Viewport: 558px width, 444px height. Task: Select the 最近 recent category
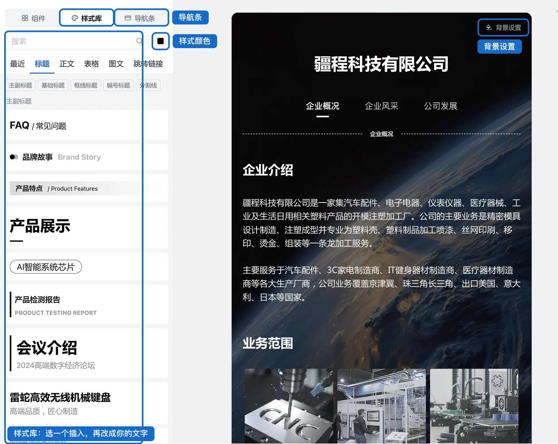tap(17, 64)
